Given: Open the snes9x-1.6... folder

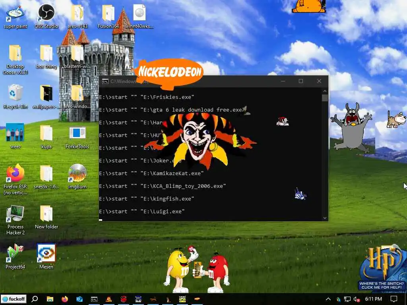Looking at the screenshot, I should pos(46,177).
